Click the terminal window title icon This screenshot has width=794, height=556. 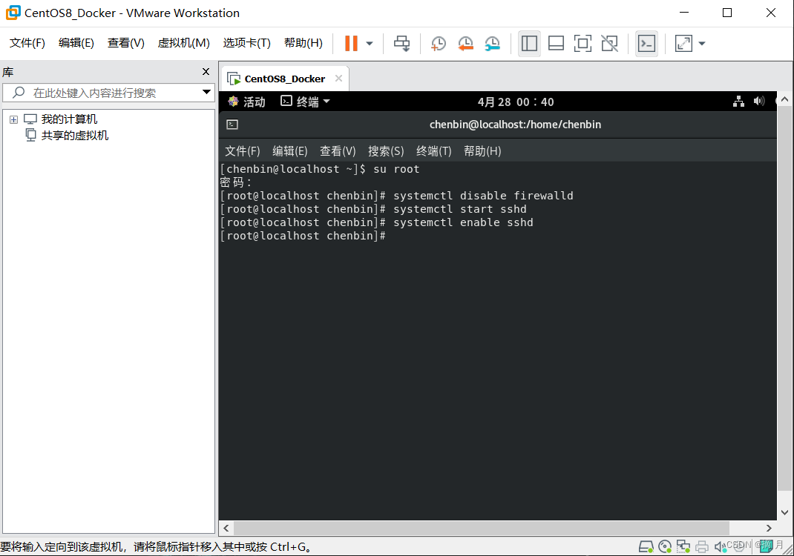(x=232, y=125)
